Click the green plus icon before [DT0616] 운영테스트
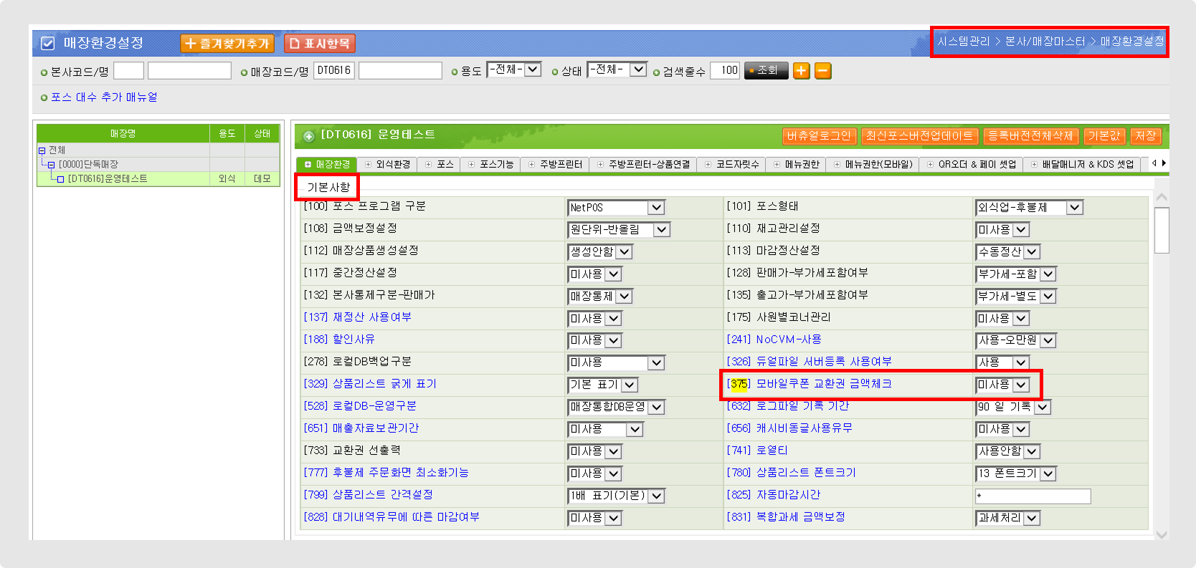The image size is (1196, 568). pos(309,135)
